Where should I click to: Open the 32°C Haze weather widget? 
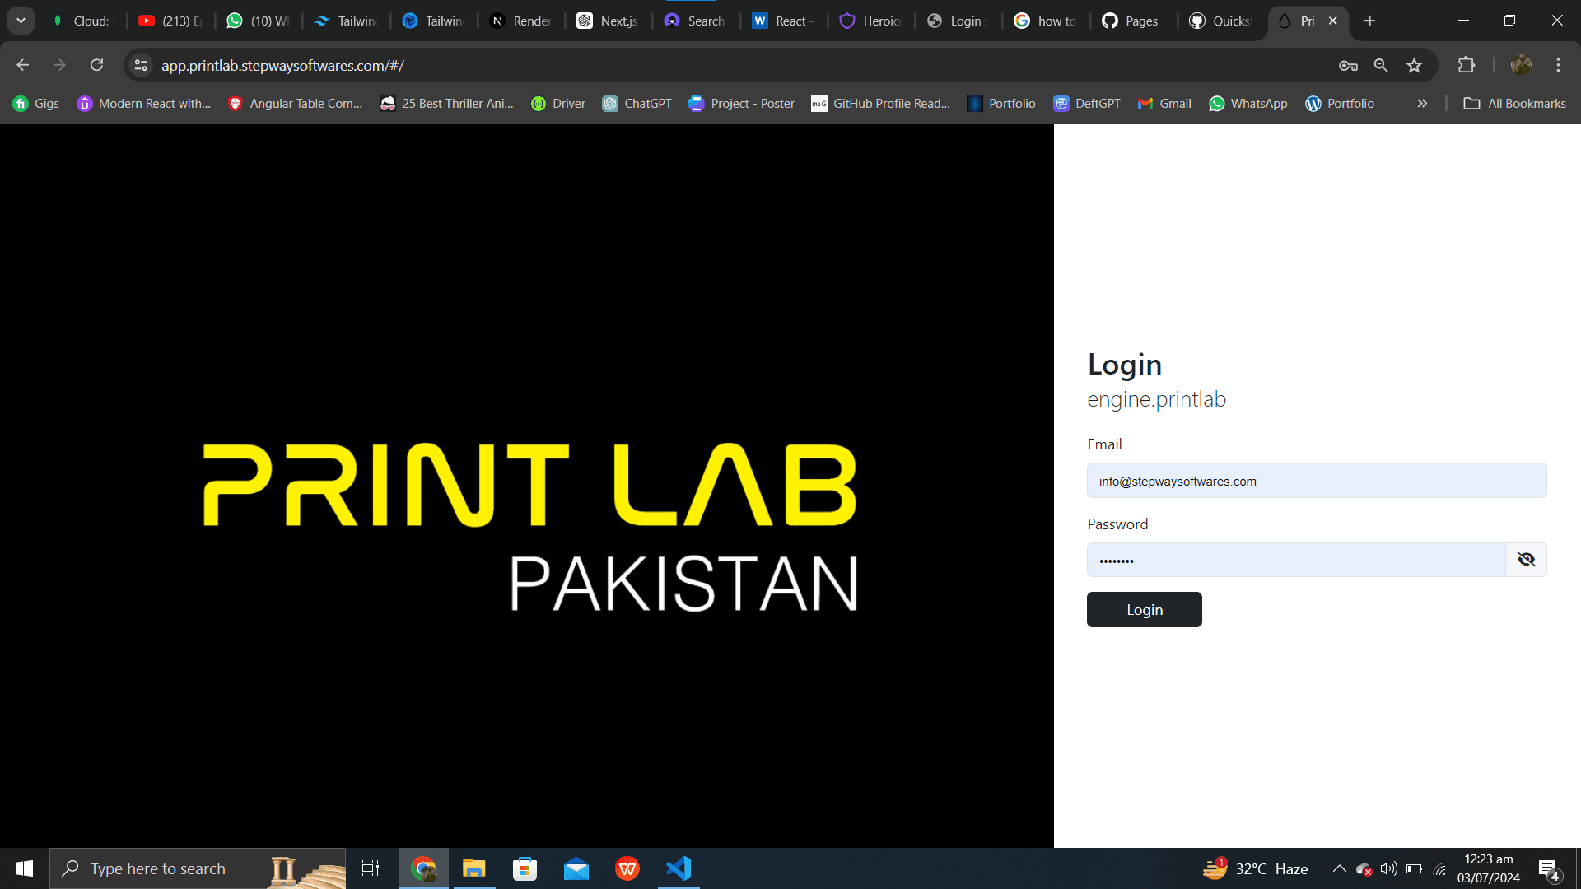pos(1256,868)
